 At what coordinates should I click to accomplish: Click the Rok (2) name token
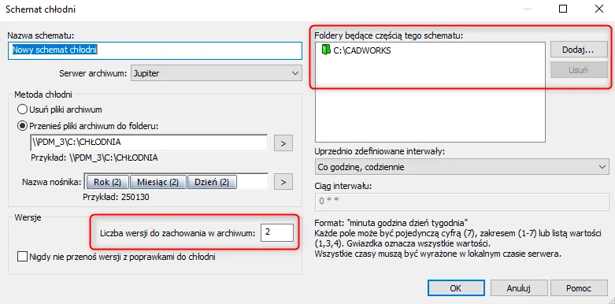pyautogui.click(x=106, y=182)
